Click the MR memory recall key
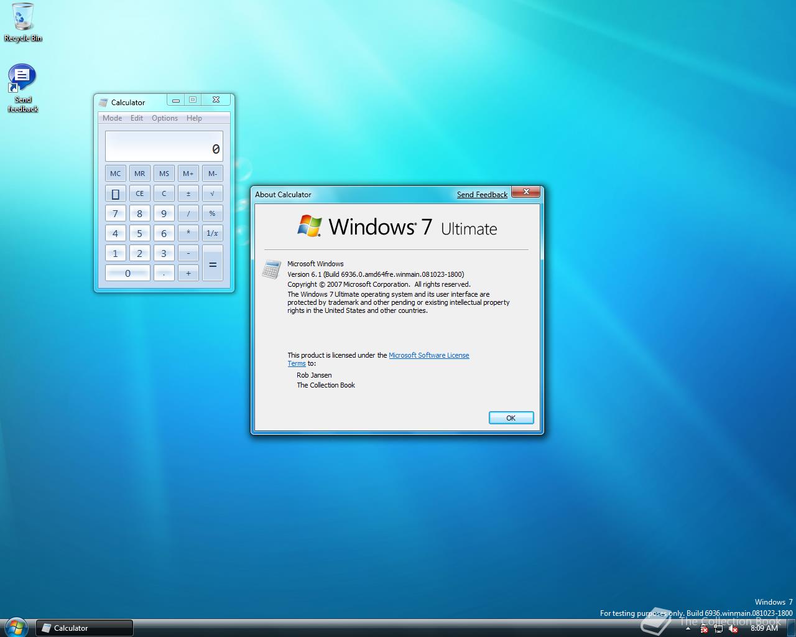Image resolution: width=796 pixels, height=637 pixels. pos(139,174)
